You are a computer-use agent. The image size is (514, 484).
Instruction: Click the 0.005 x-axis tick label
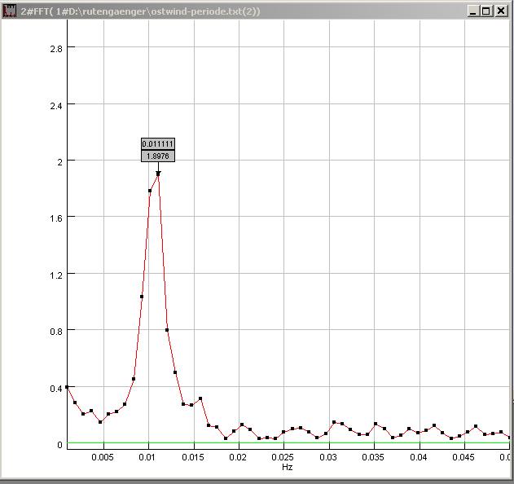(103, 457)
